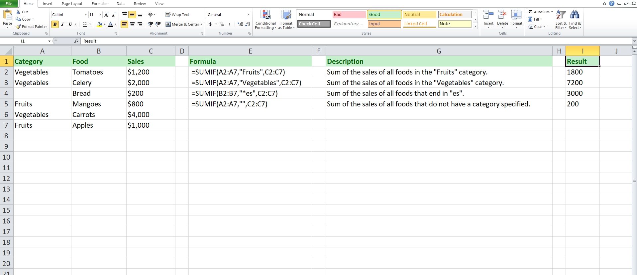Click Merge & Center button

(182, 24)
